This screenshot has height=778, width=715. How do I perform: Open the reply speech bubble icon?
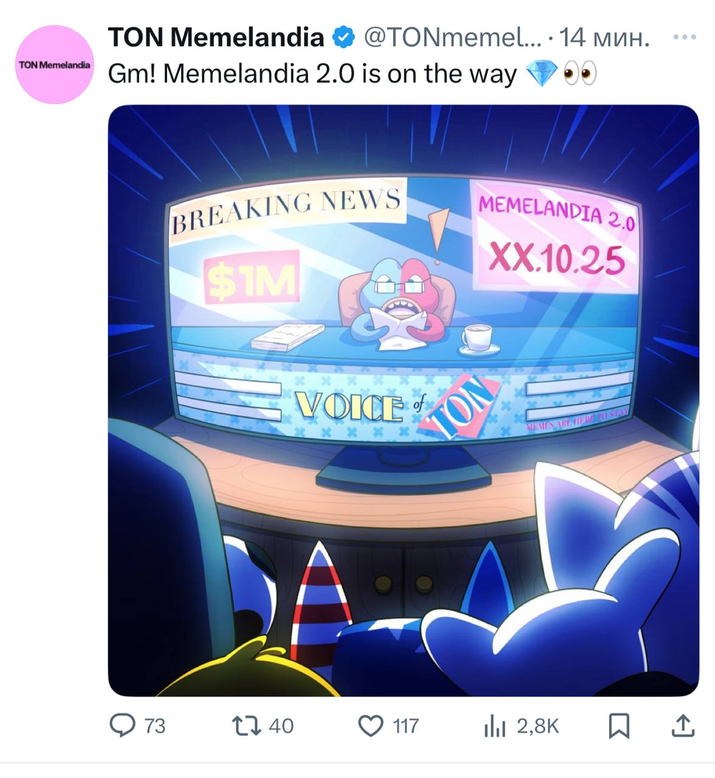[122, 725]
